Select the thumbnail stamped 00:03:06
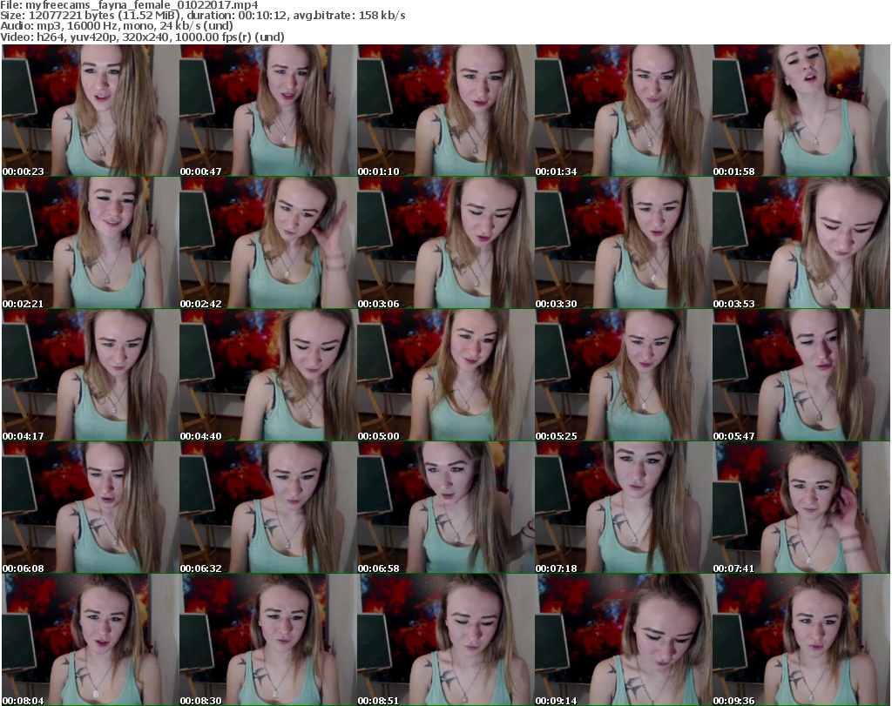This screenshot has width=892, height=706. 446,243
